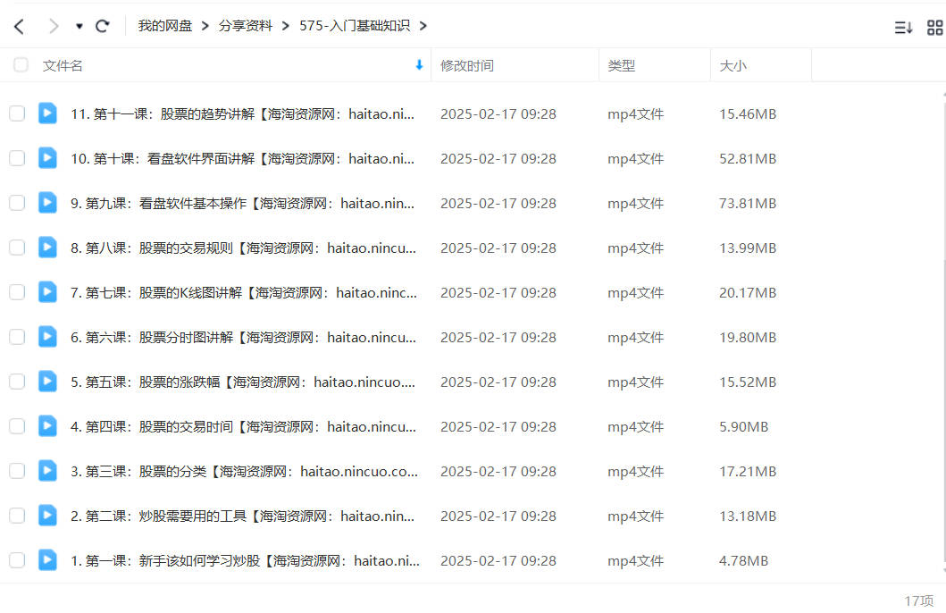
Task: Click the 15.46MB size value
Action: coord(748,114)
